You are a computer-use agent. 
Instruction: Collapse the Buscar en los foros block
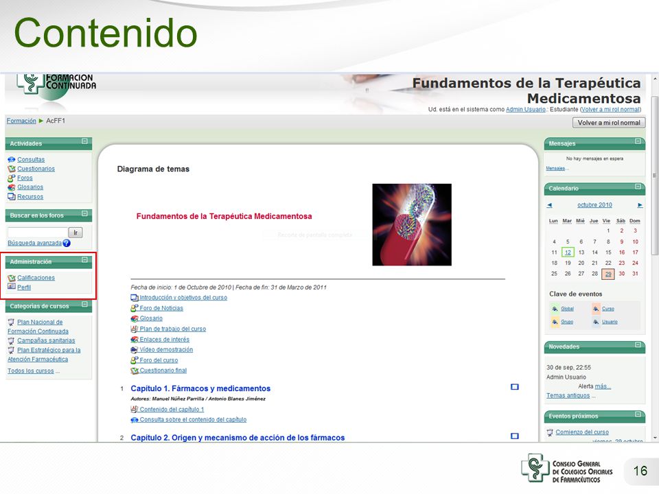pyautogui.click(x=84, y=213)
